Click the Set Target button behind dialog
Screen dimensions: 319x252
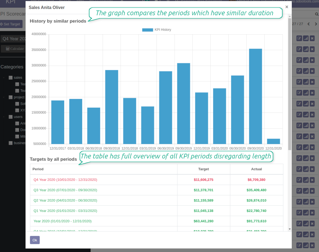pos(11,24)
